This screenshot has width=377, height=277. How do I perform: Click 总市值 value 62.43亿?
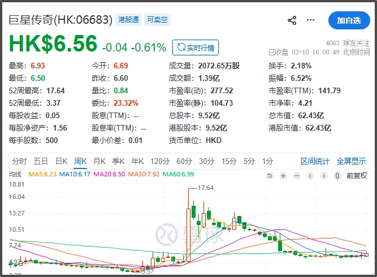[311, 116]
